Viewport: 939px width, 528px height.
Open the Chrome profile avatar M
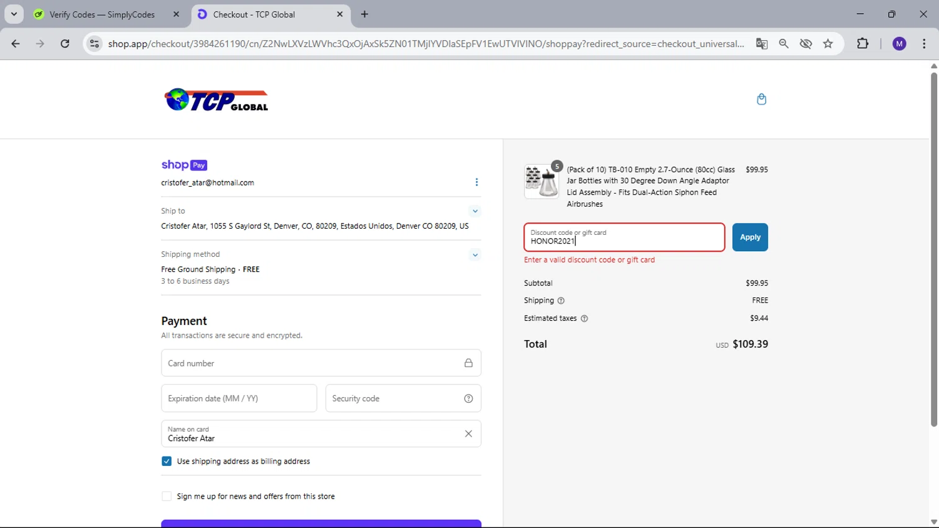pyautogui.click(x=900, y=44)
